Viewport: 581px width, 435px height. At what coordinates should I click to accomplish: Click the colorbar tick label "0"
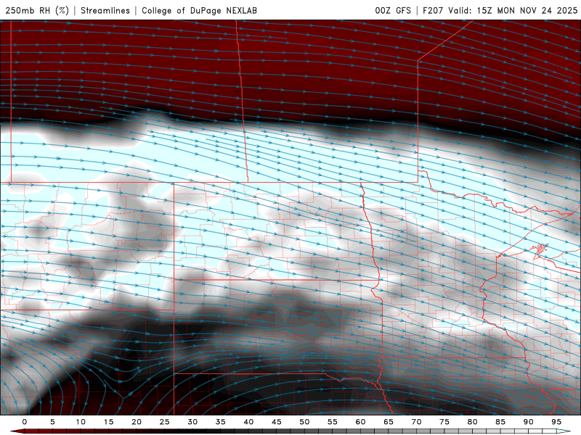point(25,422)
